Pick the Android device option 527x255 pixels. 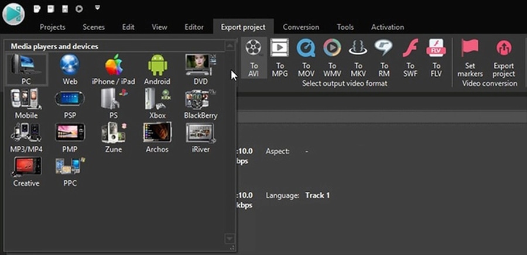click(157, 70)
